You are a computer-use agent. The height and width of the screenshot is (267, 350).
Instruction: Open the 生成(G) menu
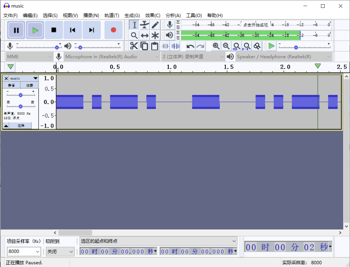coord(132,15)
